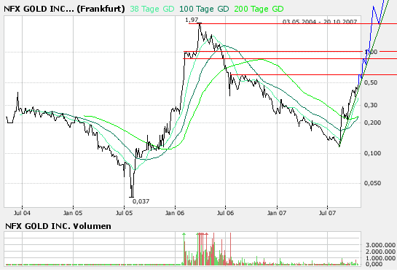Click the '0,000' volume axis label
This screenshot has width=397, height=280.
[374, 264]
